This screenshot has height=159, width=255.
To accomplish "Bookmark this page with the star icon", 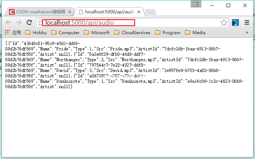I will 224,23.
